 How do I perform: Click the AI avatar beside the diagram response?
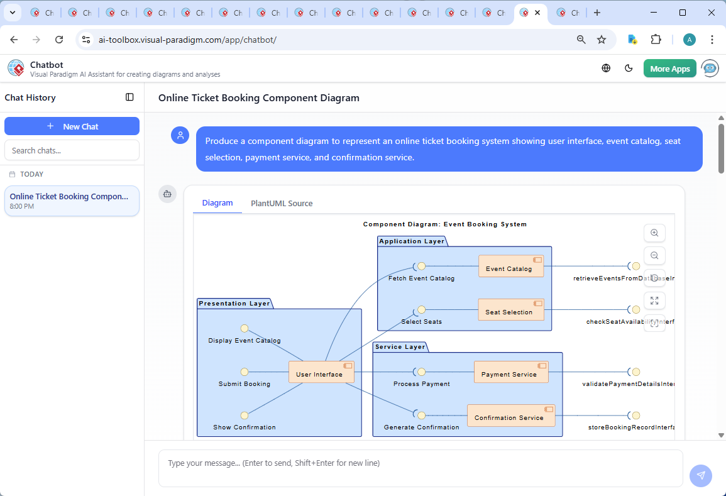(167, 194)
